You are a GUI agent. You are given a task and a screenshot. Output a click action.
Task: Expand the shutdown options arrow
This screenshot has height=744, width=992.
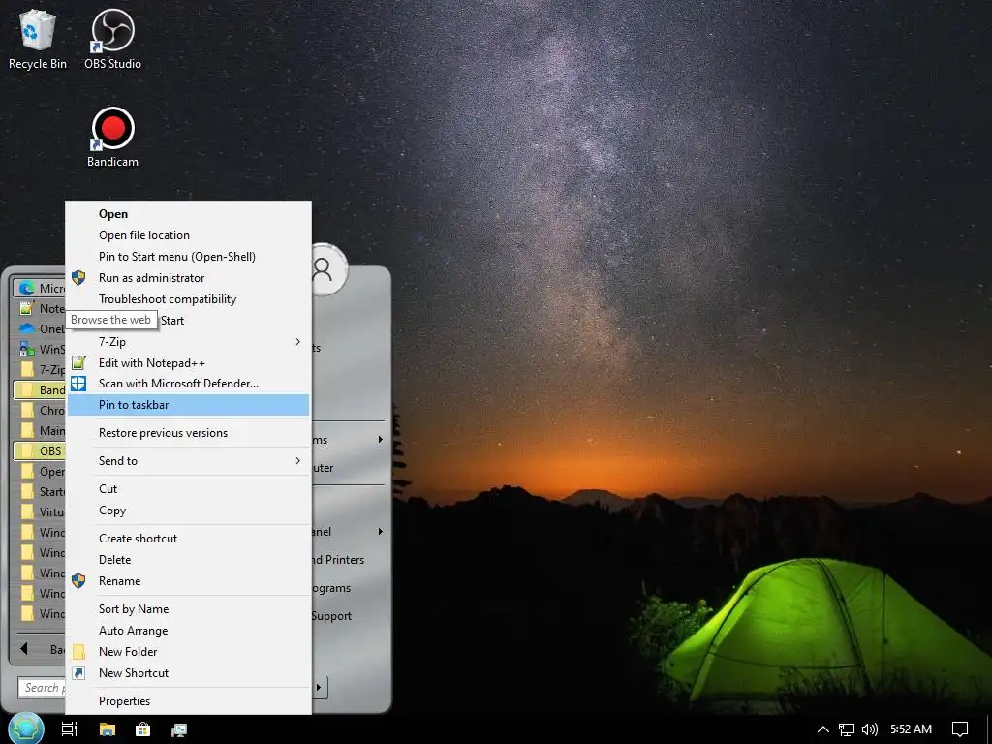click(319, 687)
